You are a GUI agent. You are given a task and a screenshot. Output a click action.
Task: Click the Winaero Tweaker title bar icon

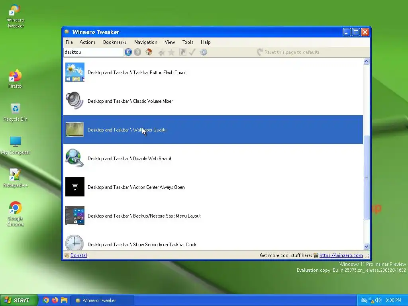(67, 32)
